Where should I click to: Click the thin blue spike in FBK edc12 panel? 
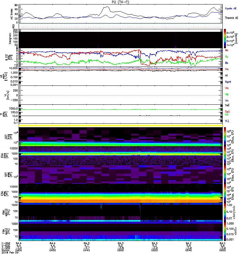click(101, 207)
